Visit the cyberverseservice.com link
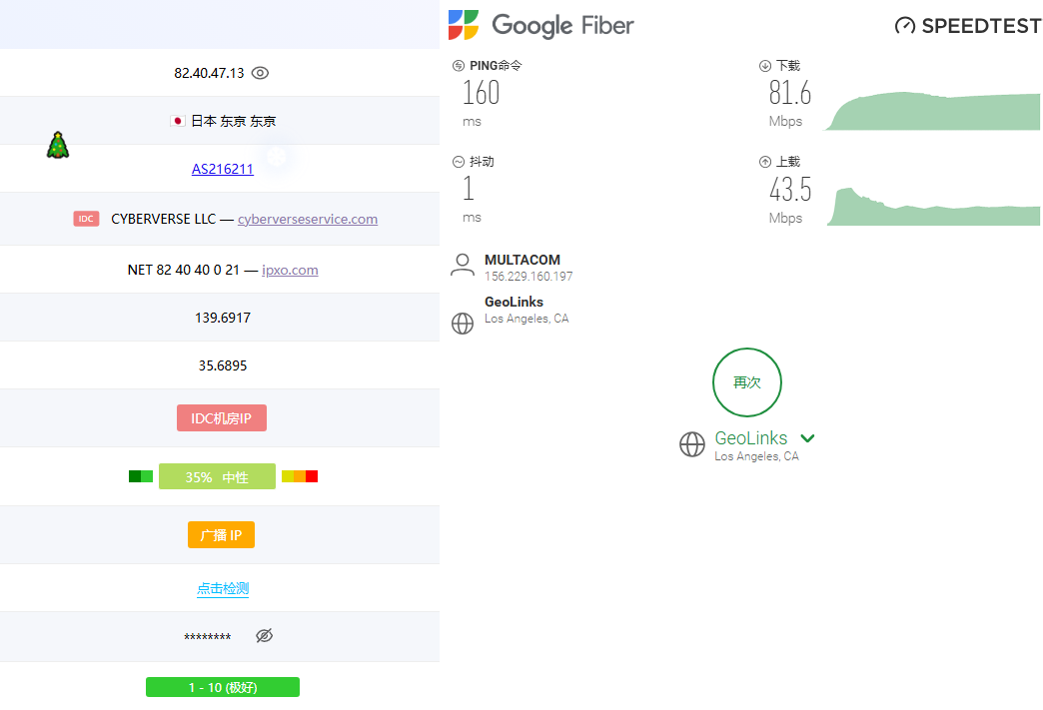This screenshot has width=1043, height=710. (308, 219)
